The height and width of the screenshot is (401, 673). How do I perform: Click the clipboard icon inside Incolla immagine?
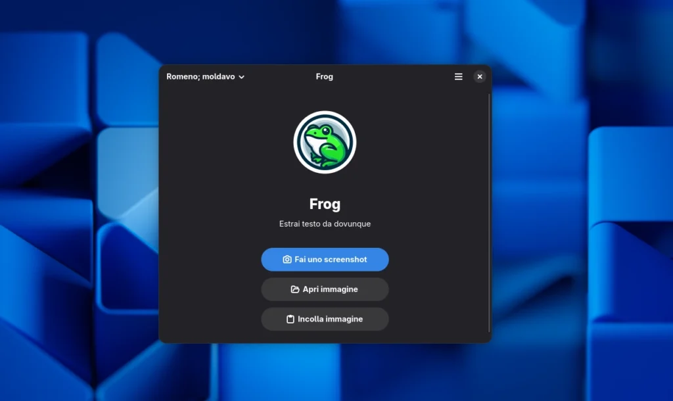coord(290,319)
